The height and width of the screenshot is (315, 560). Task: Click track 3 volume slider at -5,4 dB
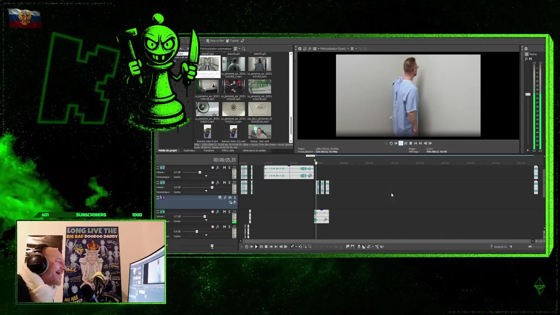pyautogui.click(x=200, y=172)
